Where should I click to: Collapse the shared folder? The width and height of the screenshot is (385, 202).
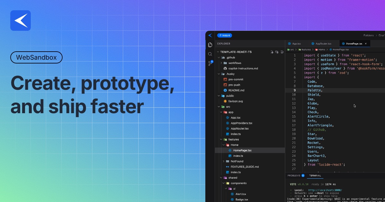pyautogui.click(x=221, y=178)
